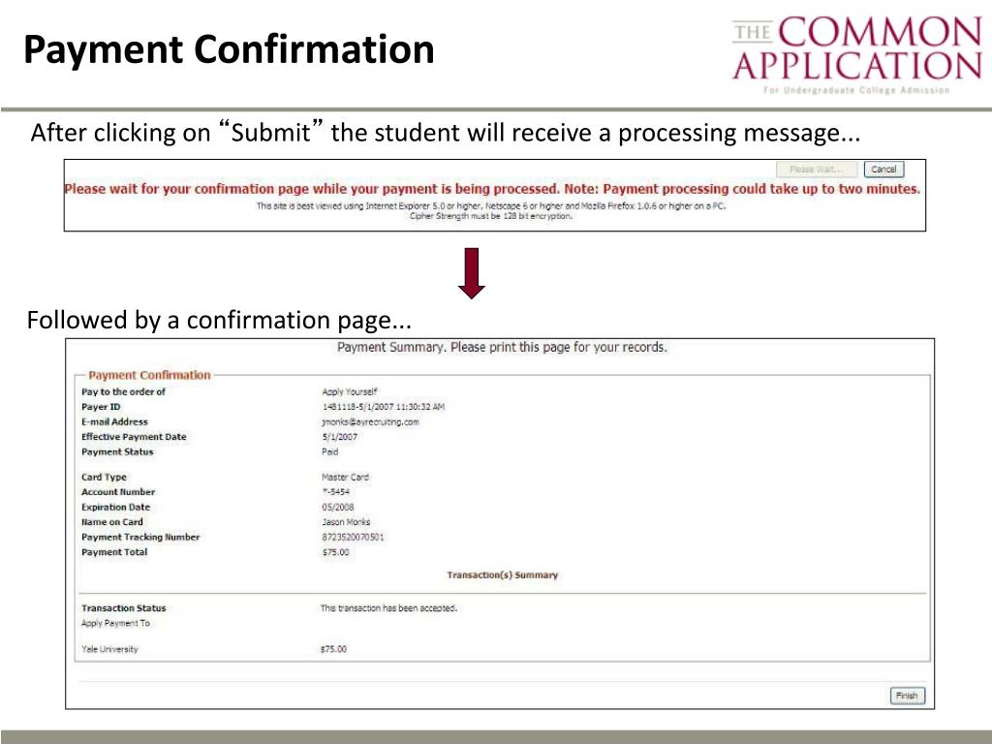This screenshot has height=744, width=992.
Task: Click the Yale University payment entry
Action: click(109, 649)
